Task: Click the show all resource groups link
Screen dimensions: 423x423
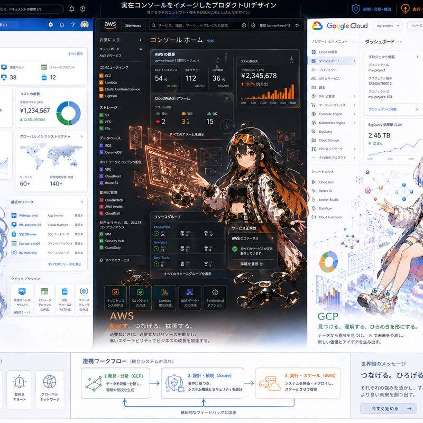Action: (x=187, y=274)
